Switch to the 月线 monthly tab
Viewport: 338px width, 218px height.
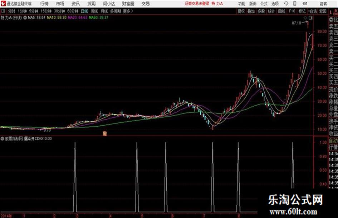(x=104, y=11)
